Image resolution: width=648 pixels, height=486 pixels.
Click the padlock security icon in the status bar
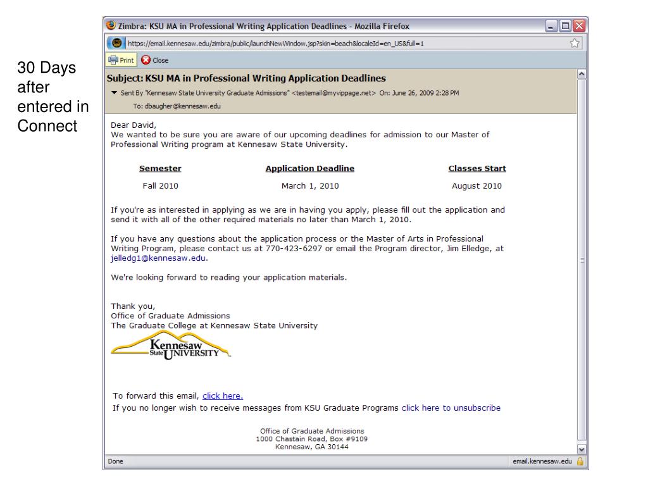coord(580,461)
